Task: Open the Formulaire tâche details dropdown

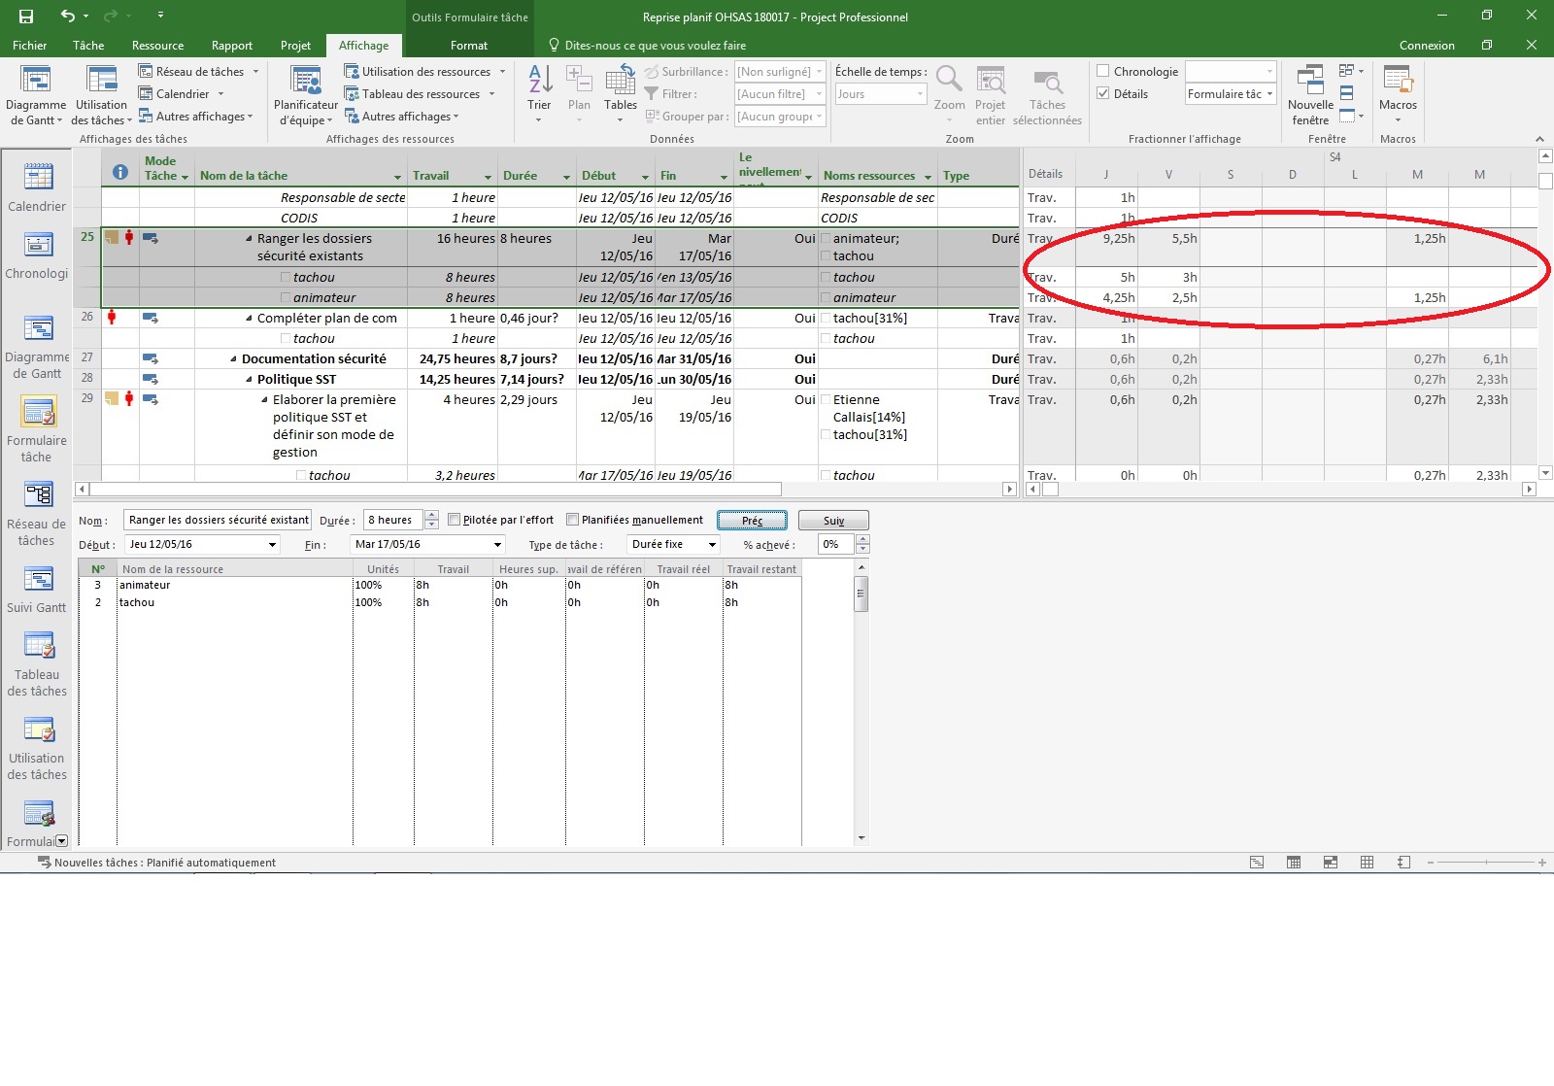Action: coord(1269,94)
